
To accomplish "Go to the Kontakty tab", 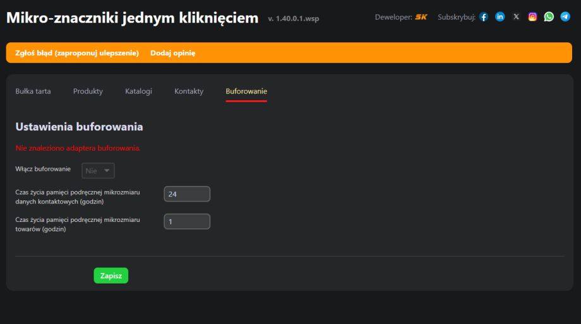I will click(189, 91).
